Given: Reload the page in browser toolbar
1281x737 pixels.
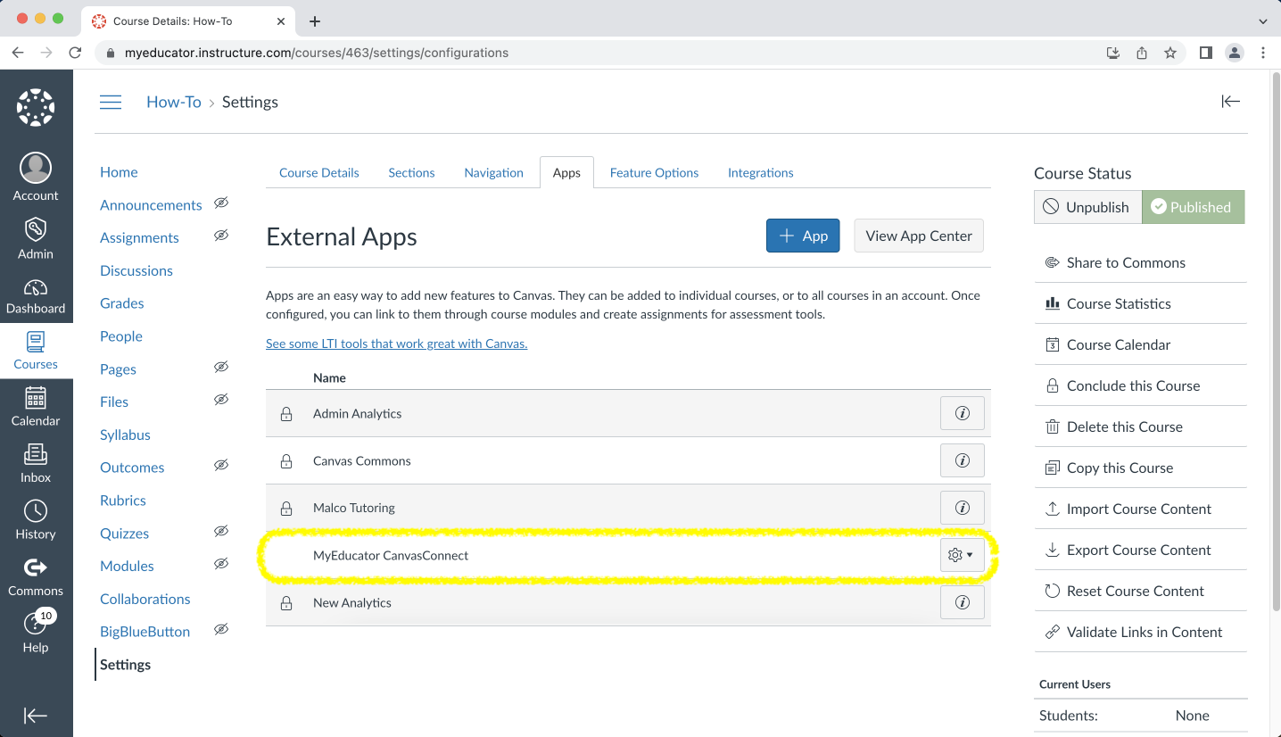Looking at the screenshot, I should pyautogui.click(x=76, y=53).
